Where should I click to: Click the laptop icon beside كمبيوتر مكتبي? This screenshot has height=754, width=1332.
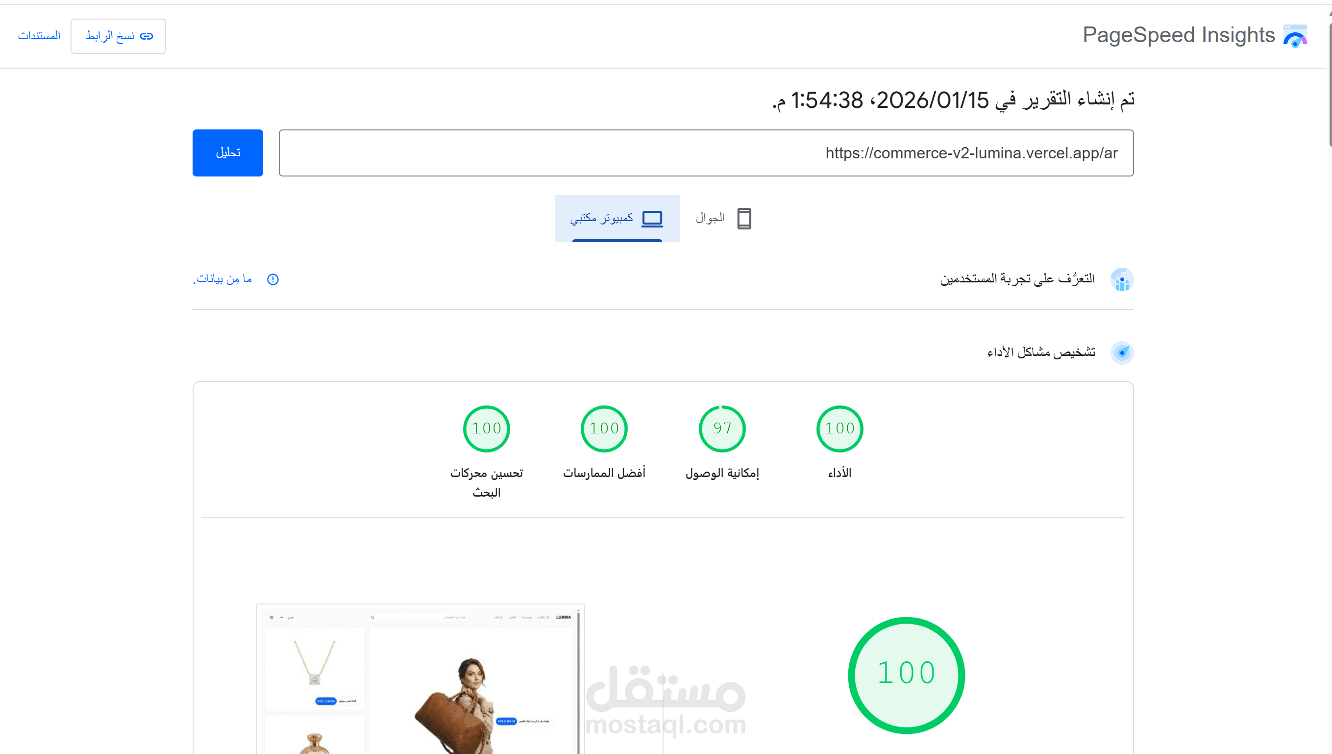(x=652, y=218)
